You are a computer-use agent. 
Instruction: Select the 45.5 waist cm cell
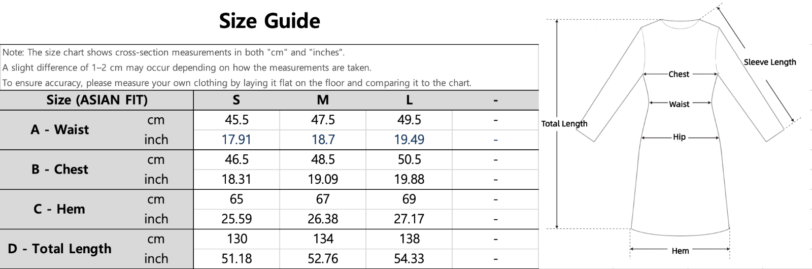(236, 120)
